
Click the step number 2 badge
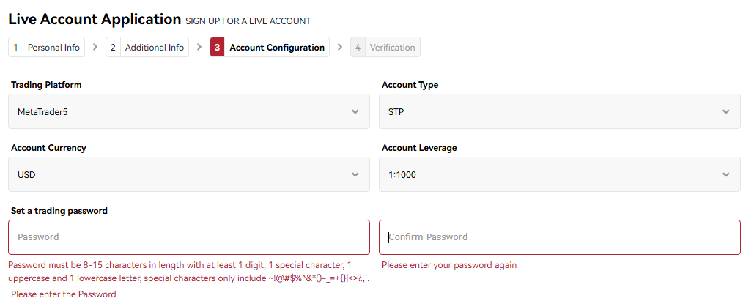[113, 48]
